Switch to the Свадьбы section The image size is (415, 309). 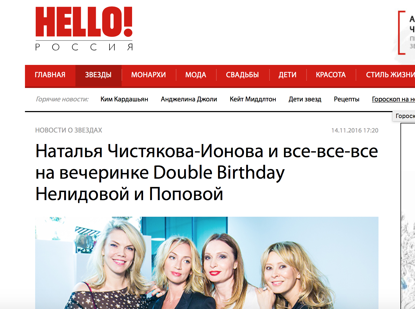[x=242, y=75]
